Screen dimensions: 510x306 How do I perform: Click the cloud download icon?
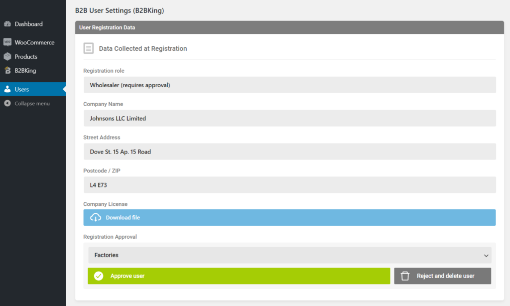tap(95, 217)
